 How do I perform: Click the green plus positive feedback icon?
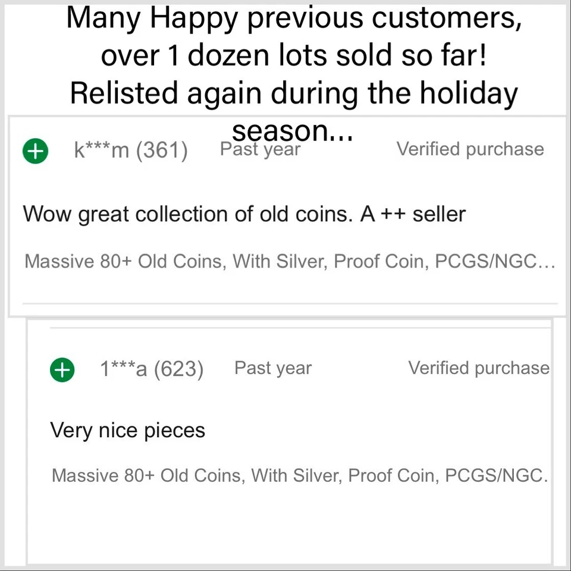(34, 151)
